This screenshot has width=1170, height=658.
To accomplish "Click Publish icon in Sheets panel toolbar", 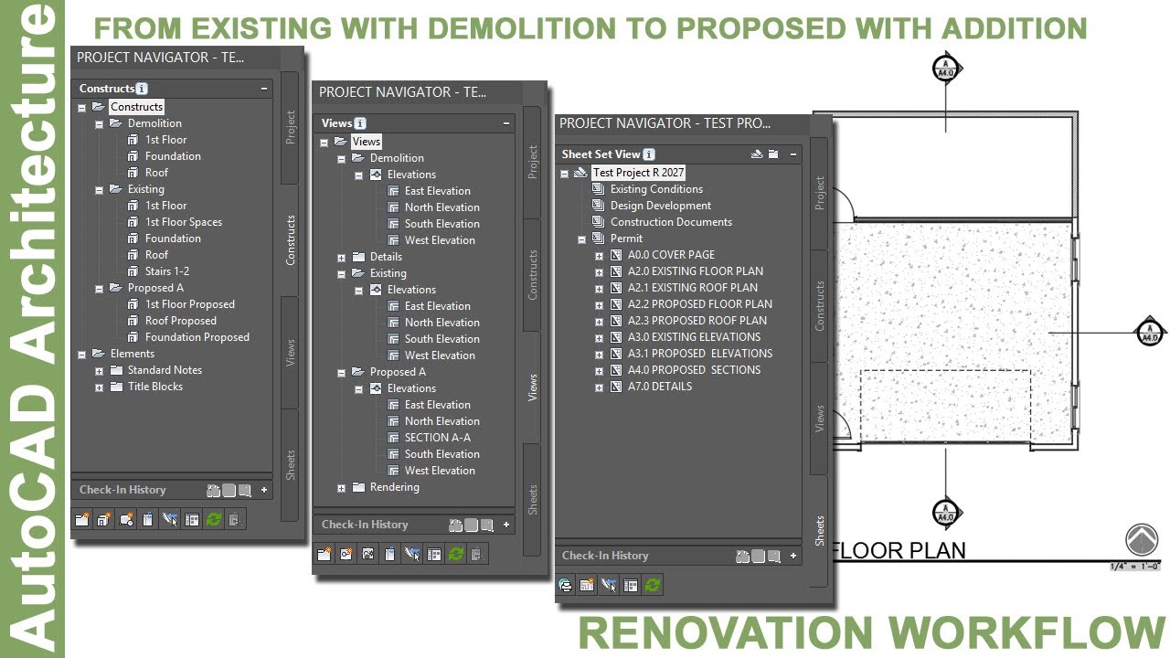I will (x=565, y=585).
